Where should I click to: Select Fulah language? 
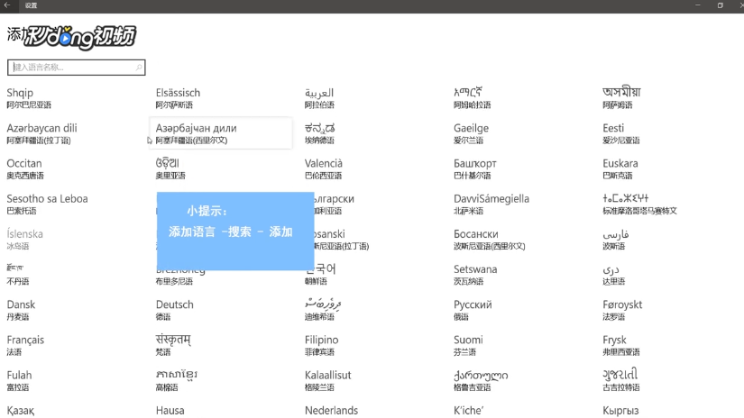click(19, 380)
